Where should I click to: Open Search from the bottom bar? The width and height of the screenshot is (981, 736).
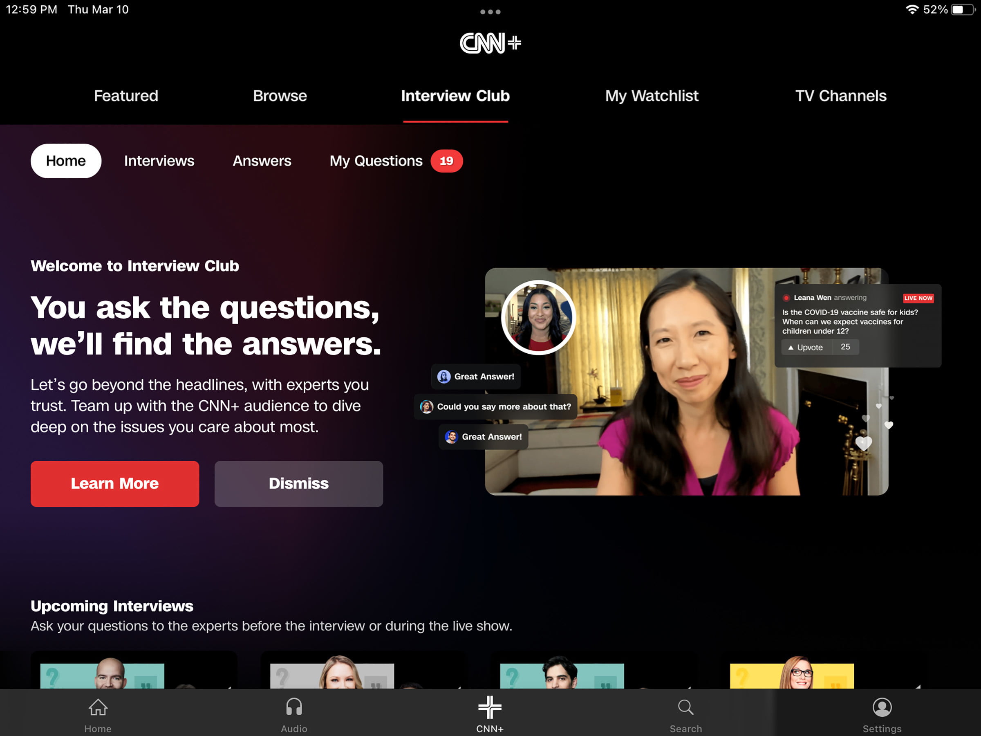point(686,715)
